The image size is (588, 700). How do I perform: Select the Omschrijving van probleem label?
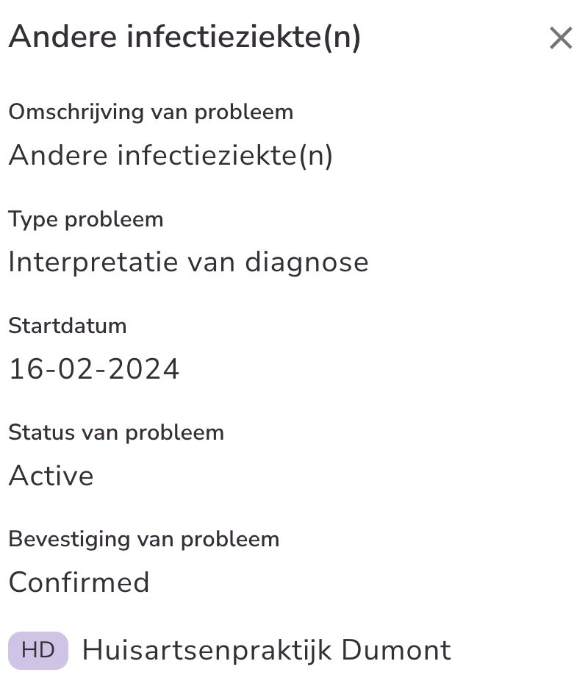151,113
